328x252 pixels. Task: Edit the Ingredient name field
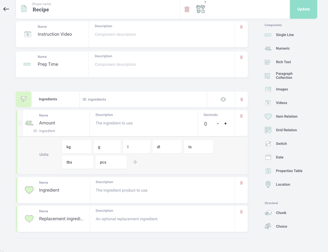49,190
